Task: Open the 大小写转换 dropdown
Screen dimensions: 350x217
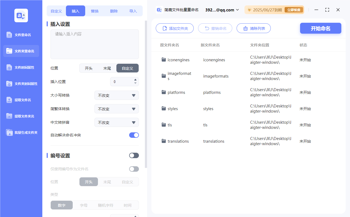Action: [x=116, y=95]
